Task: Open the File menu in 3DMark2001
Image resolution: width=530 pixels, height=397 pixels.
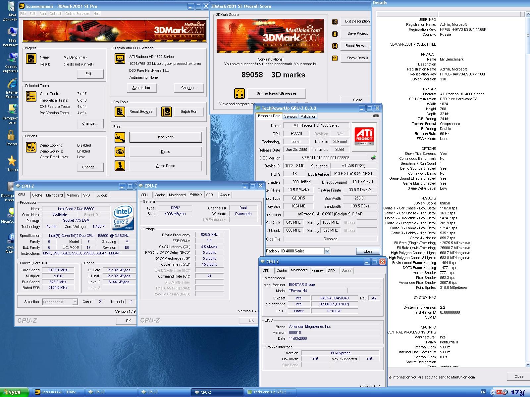Action: (23, 14)
